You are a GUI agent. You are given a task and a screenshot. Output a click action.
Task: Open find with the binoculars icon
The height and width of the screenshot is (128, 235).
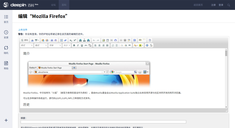(x=52, y=40)
